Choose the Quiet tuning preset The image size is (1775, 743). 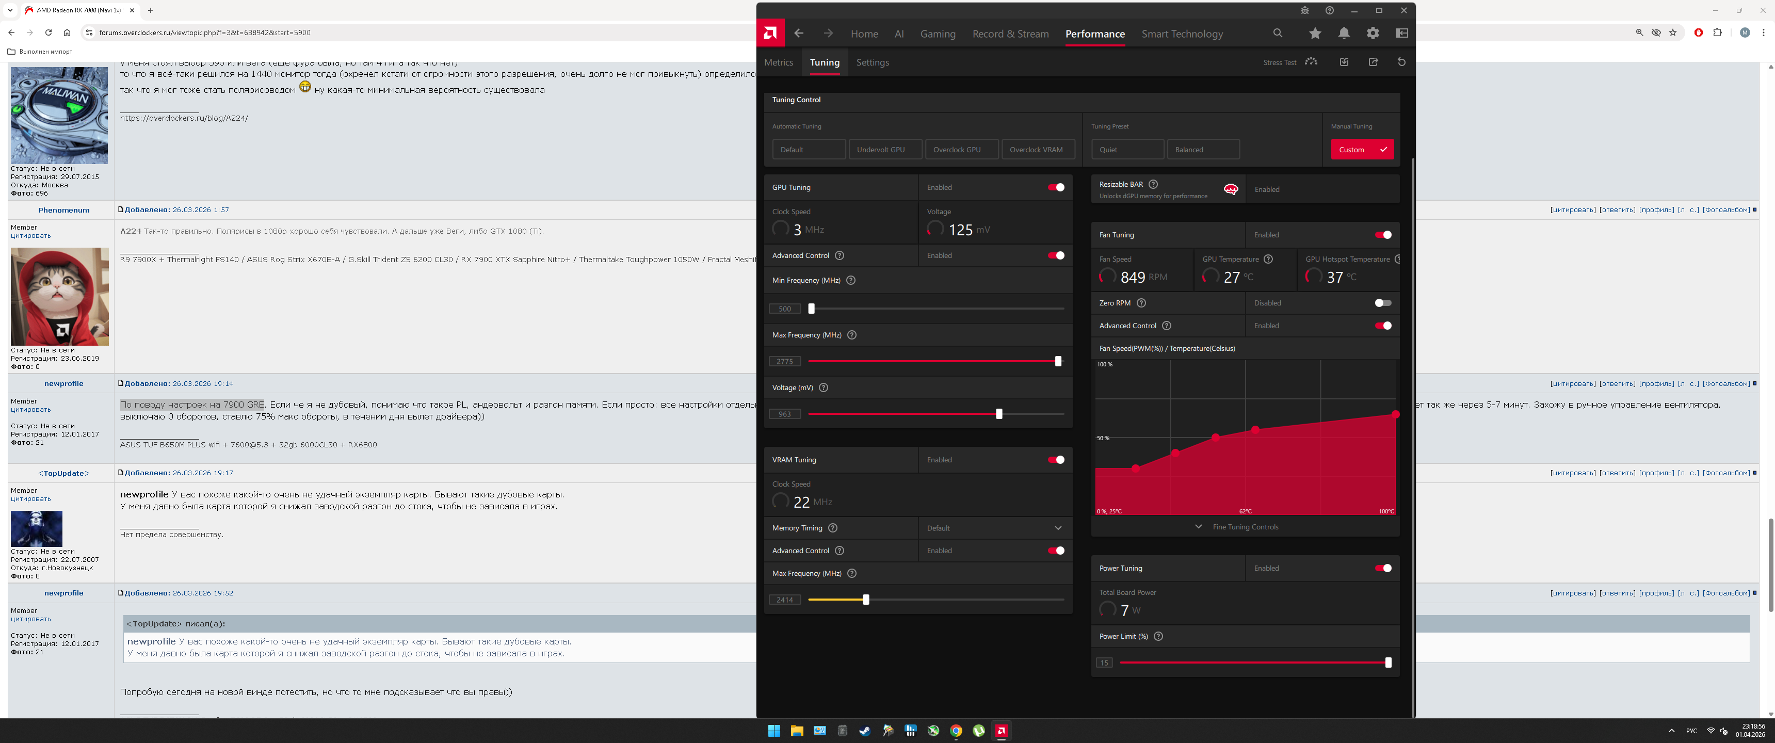[1128, 150]
